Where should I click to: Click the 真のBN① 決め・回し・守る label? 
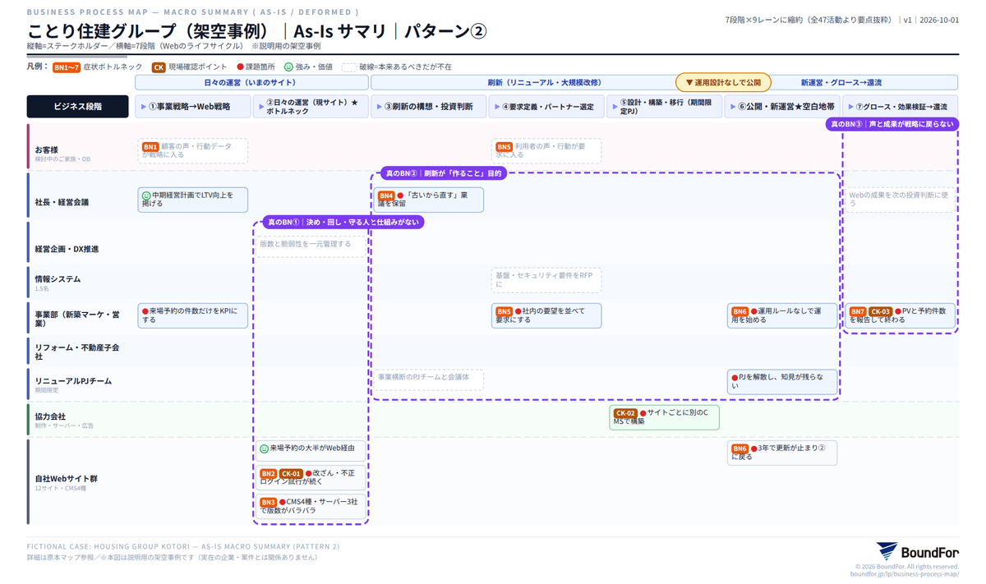[343, 222]
